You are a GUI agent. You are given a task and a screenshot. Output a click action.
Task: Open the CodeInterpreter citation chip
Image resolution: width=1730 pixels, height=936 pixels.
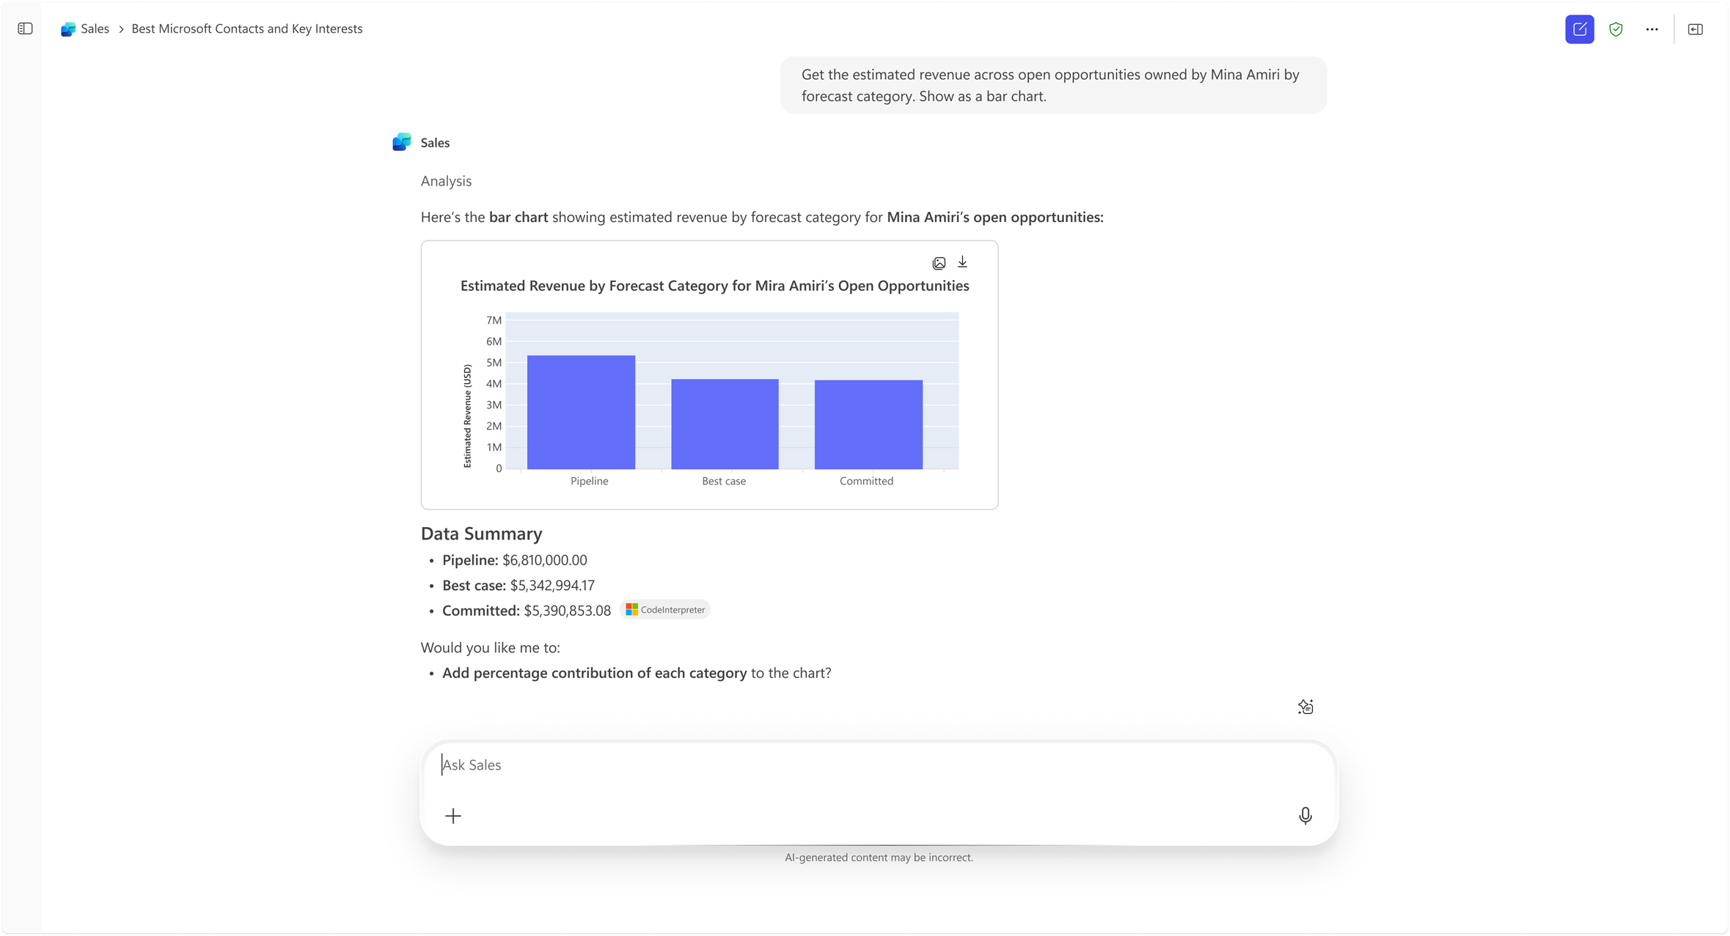tap(665, 610)
